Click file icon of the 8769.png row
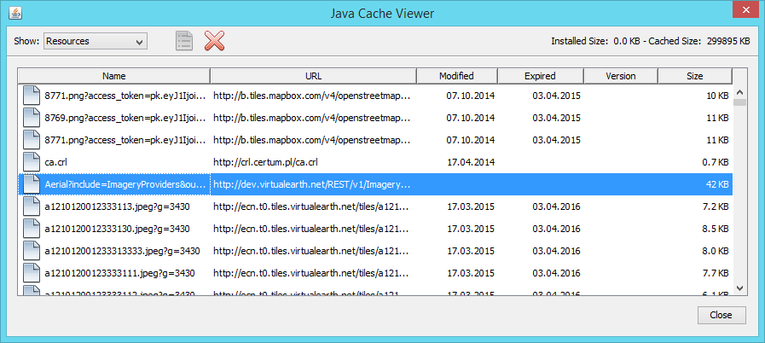Screen dimensions: 765x343 [32, 117]
